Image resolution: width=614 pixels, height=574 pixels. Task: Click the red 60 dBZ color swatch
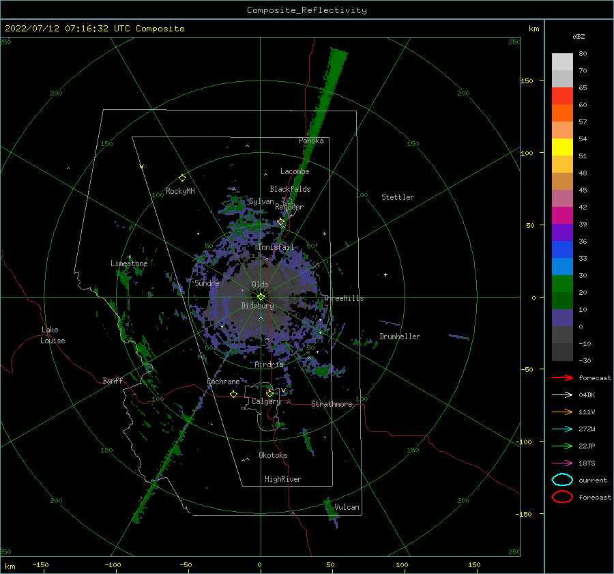(562, 96)
